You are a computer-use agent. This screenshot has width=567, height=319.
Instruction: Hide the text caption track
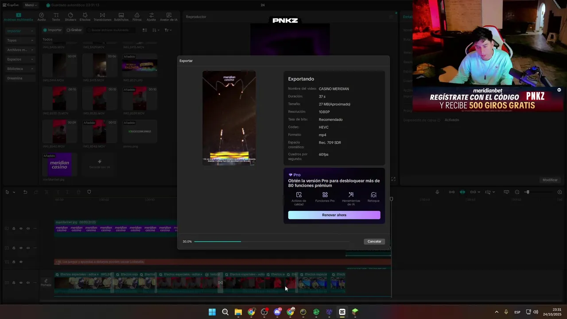(21, 262)
